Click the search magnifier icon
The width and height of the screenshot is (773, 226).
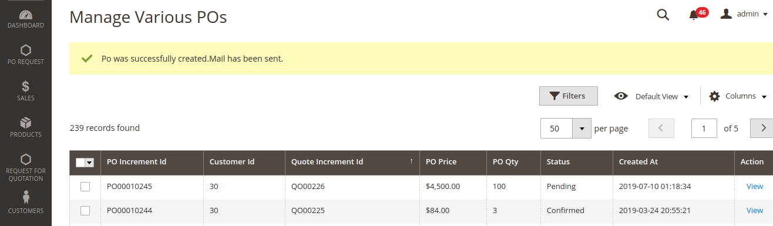663,15
